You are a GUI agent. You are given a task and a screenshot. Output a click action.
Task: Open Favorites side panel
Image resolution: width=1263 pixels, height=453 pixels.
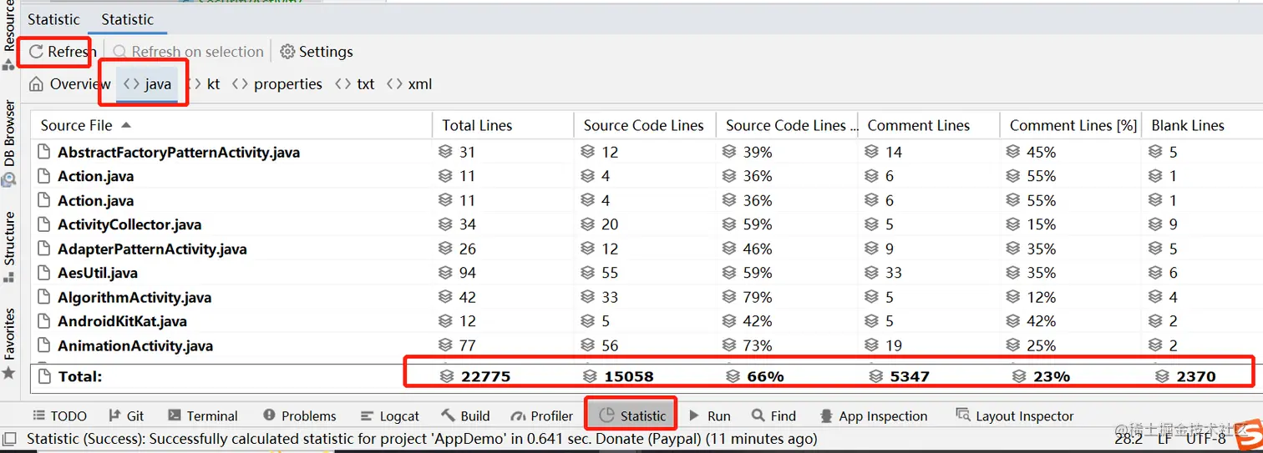point(9,344)
